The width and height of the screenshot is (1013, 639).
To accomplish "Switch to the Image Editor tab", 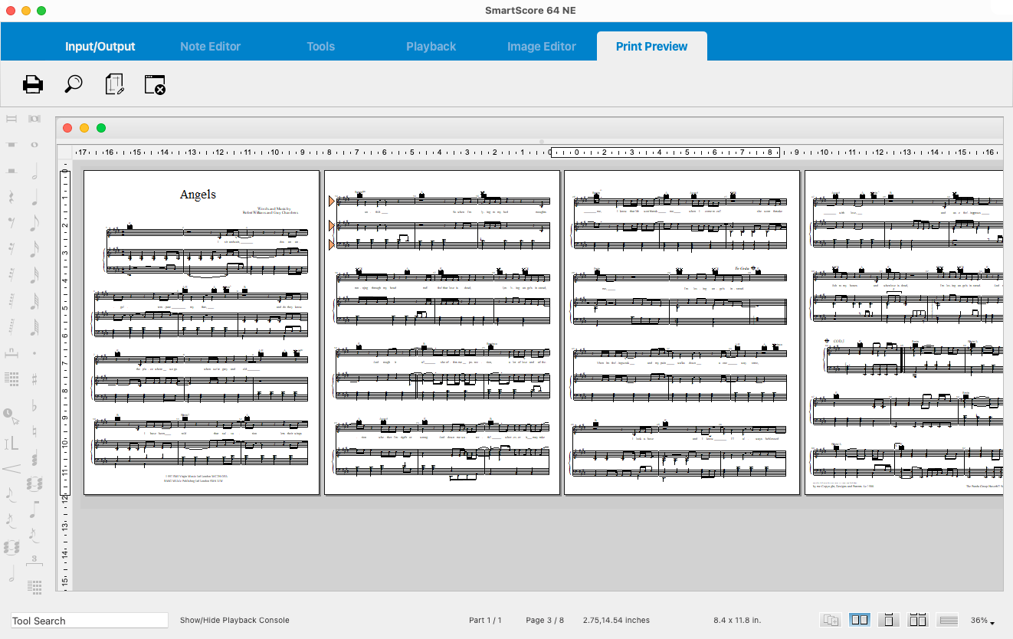I will coord(541,47).
